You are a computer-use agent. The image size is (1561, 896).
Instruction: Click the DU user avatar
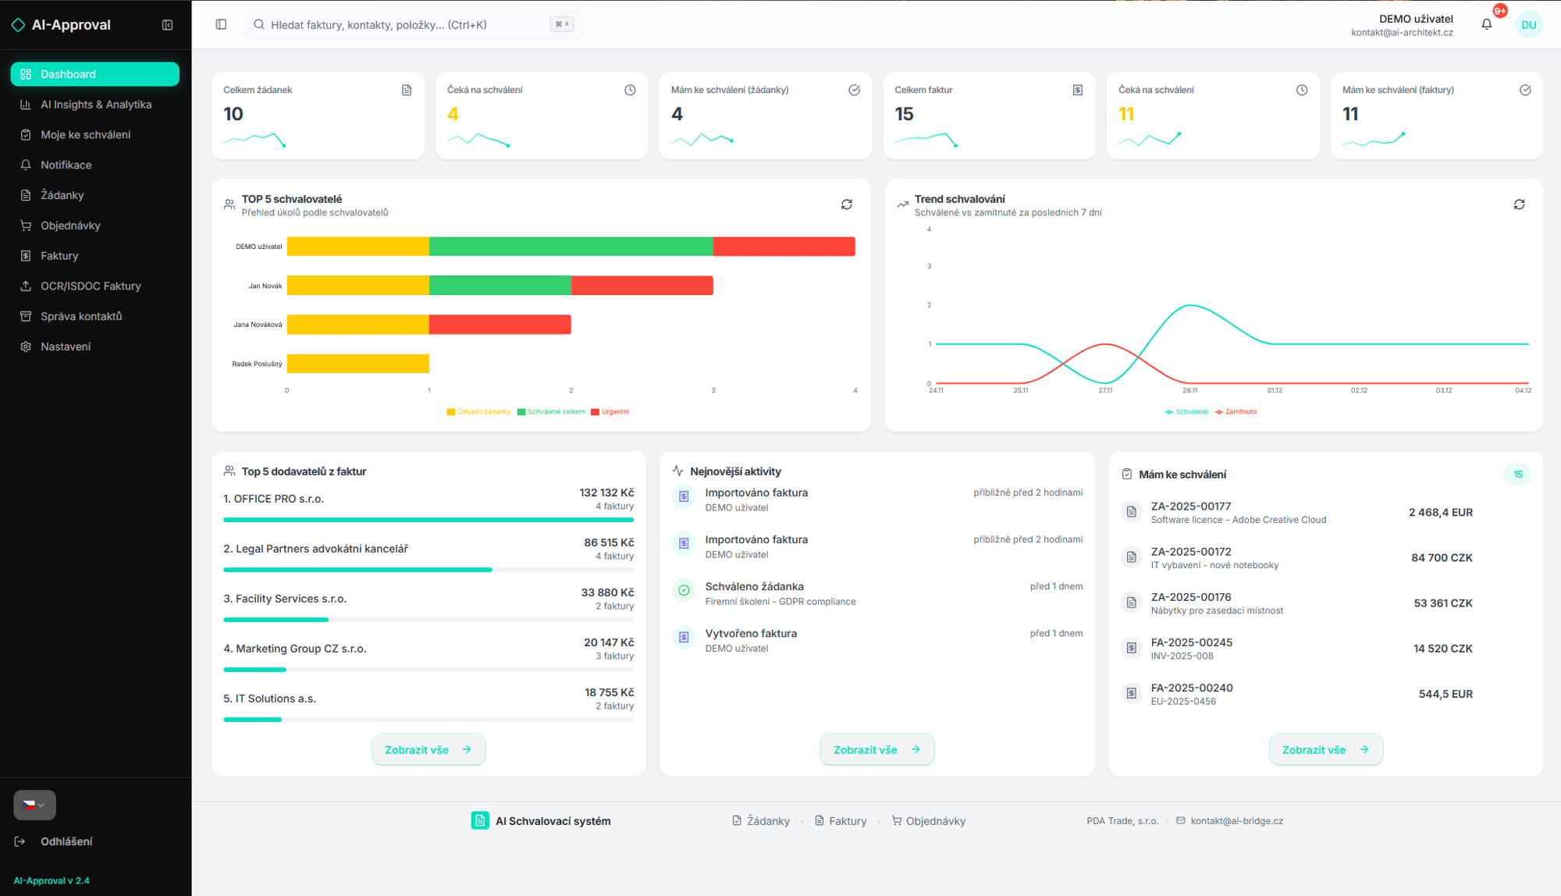1528,25
